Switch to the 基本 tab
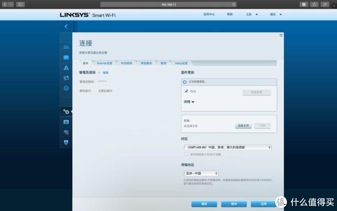Screen dimensions: 337x211 tap(86, 63)
